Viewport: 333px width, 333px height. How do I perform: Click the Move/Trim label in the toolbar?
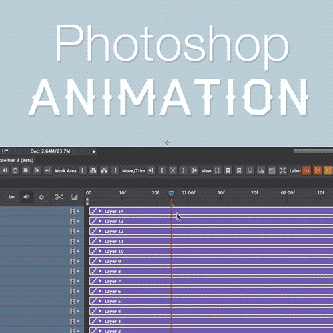coord(133,171)
